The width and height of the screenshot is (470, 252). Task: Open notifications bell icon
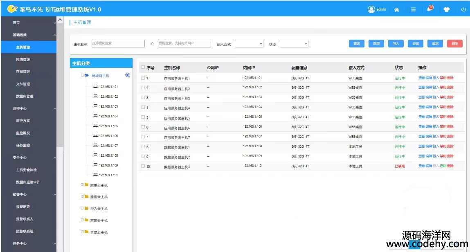(430, 9)
